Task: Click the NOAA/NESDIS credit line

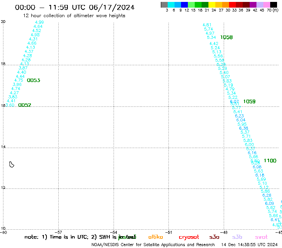Action: (x=153, y=245)
